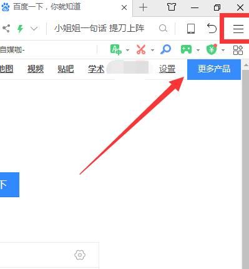249x269 pixels.
Task: Click the search magnifier in address bar
Action: 163,28
